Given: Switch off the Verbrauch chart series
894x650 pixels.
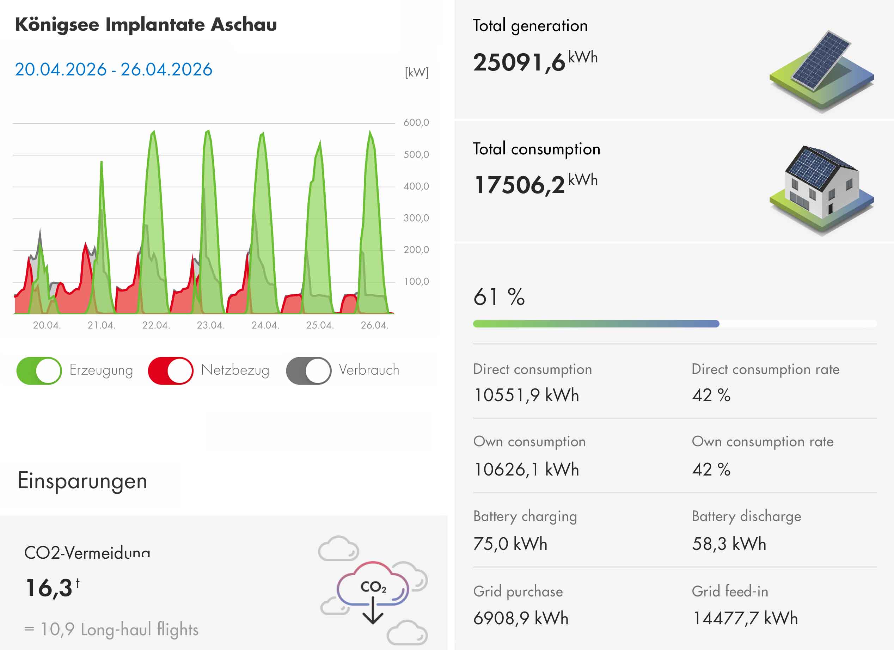Looking at the screenshot, I should 309,370.
